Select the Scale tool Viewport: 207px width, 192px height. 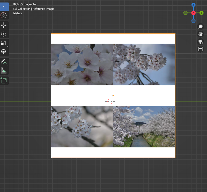tap(4, 43)
